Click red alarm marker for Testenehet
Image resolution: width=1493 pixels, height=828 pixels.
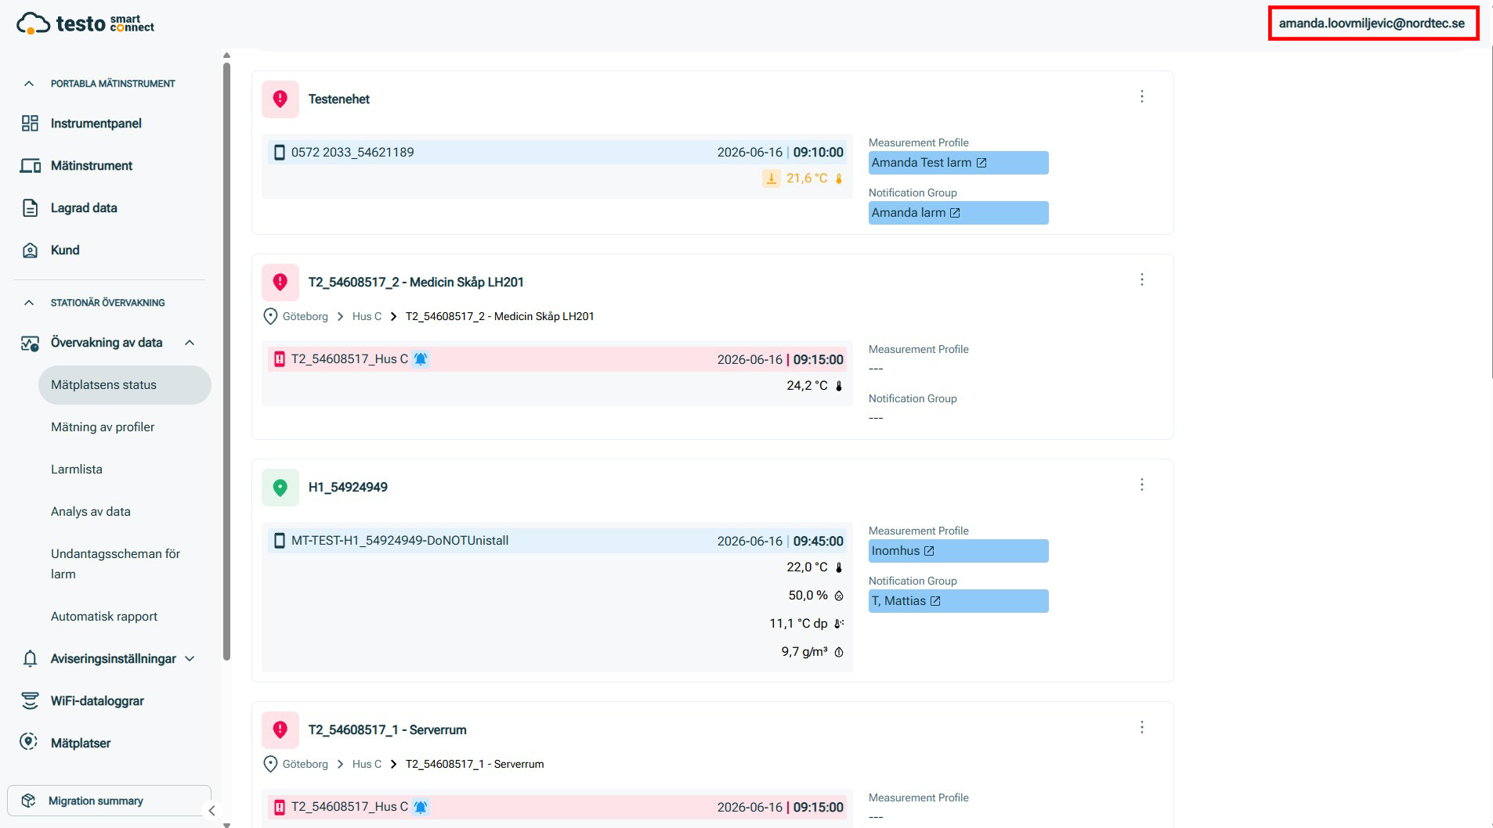point(280,99)
